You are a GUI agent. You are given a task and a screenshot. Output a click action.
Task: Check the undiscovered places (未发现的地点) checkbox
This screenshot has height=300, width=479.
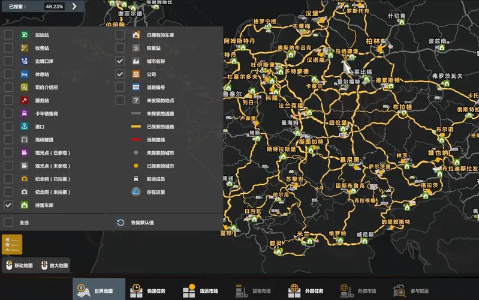click(x=120, y=100)
